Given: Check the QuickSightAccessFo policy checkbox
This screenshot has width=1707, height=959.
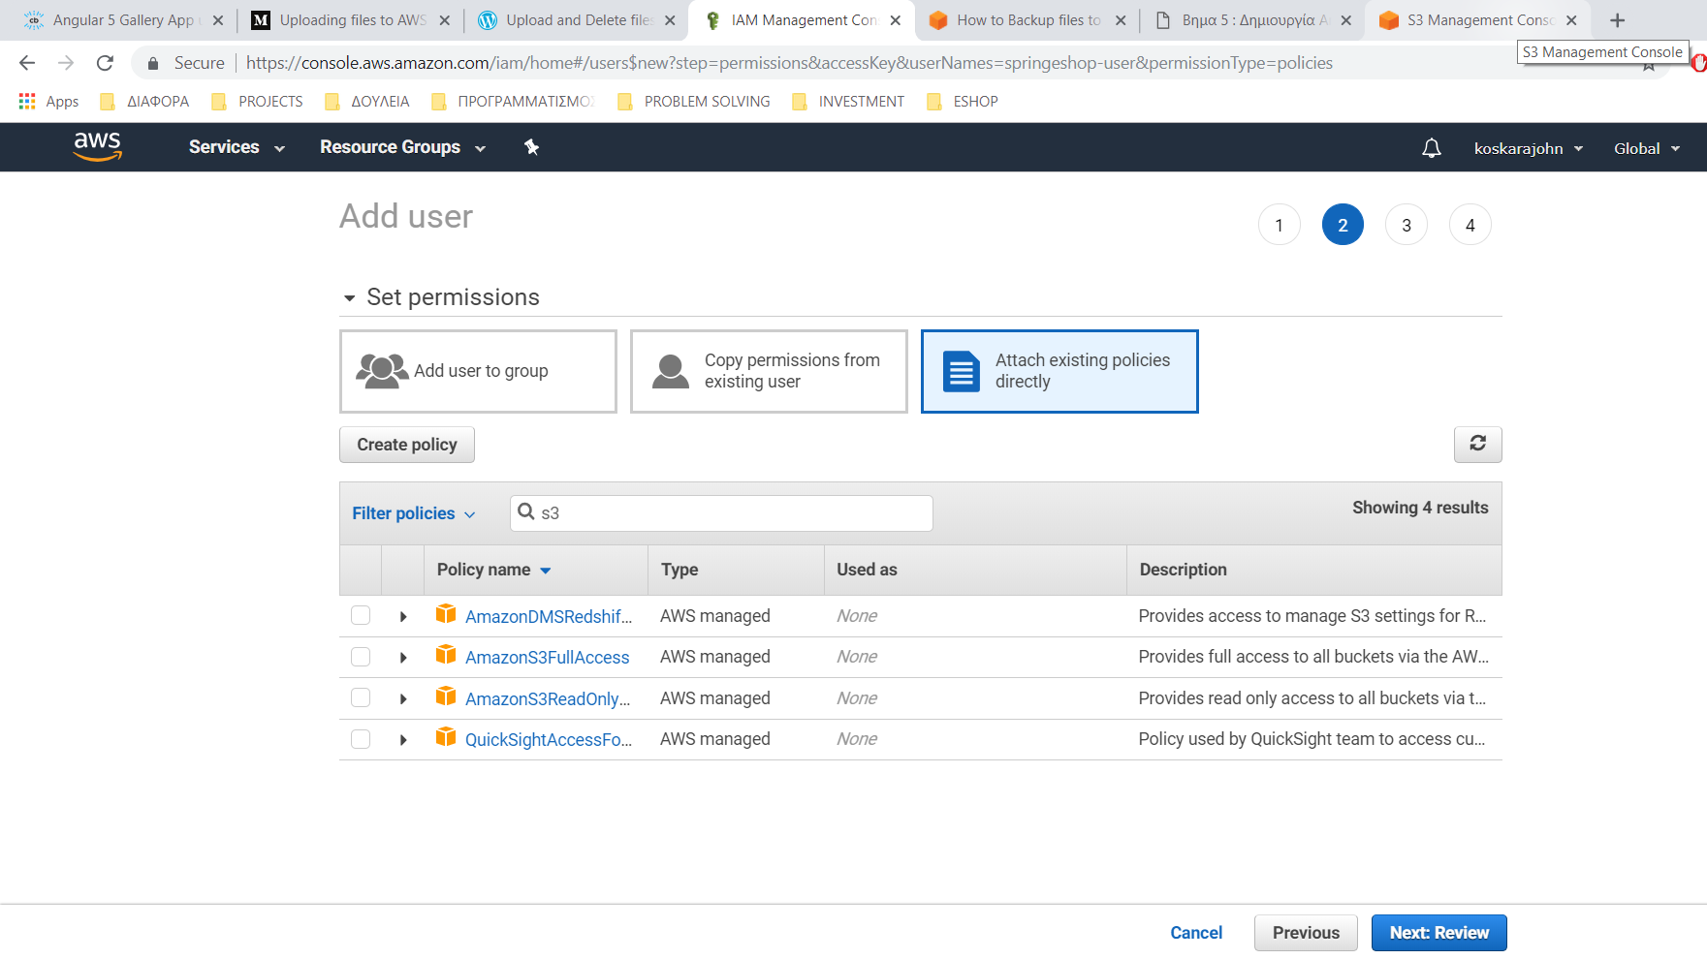Looking at the screenshot, I should coord(361,739).
